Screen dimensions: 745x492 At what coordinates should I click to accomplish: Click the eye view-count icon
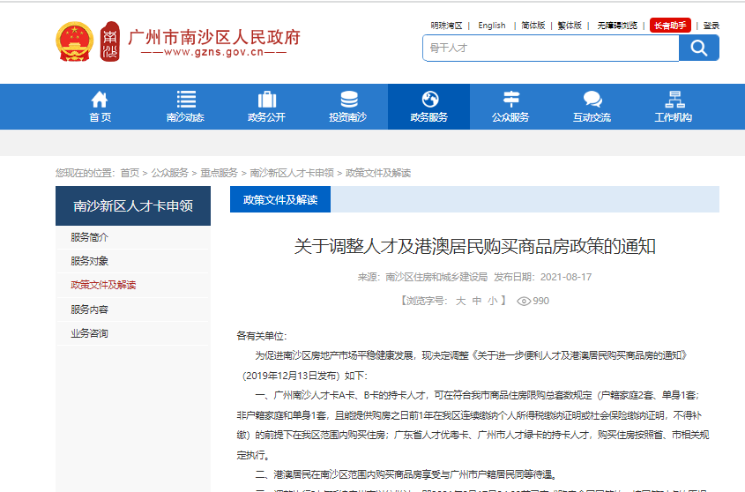pos(524,302)
